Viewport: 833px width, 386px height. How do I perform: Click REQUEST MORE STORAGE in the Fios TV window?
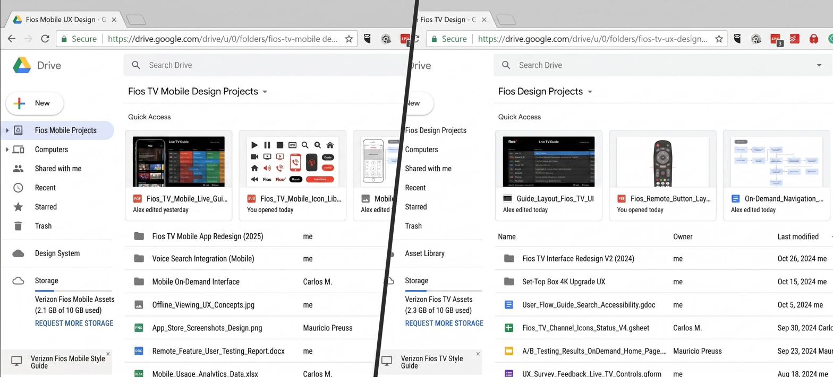coord(444,323)
